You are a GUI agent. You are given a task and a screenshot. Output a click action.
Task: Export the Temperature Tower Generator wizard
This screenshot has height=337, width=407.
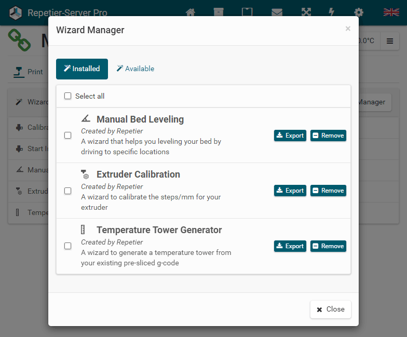[290, 246]
